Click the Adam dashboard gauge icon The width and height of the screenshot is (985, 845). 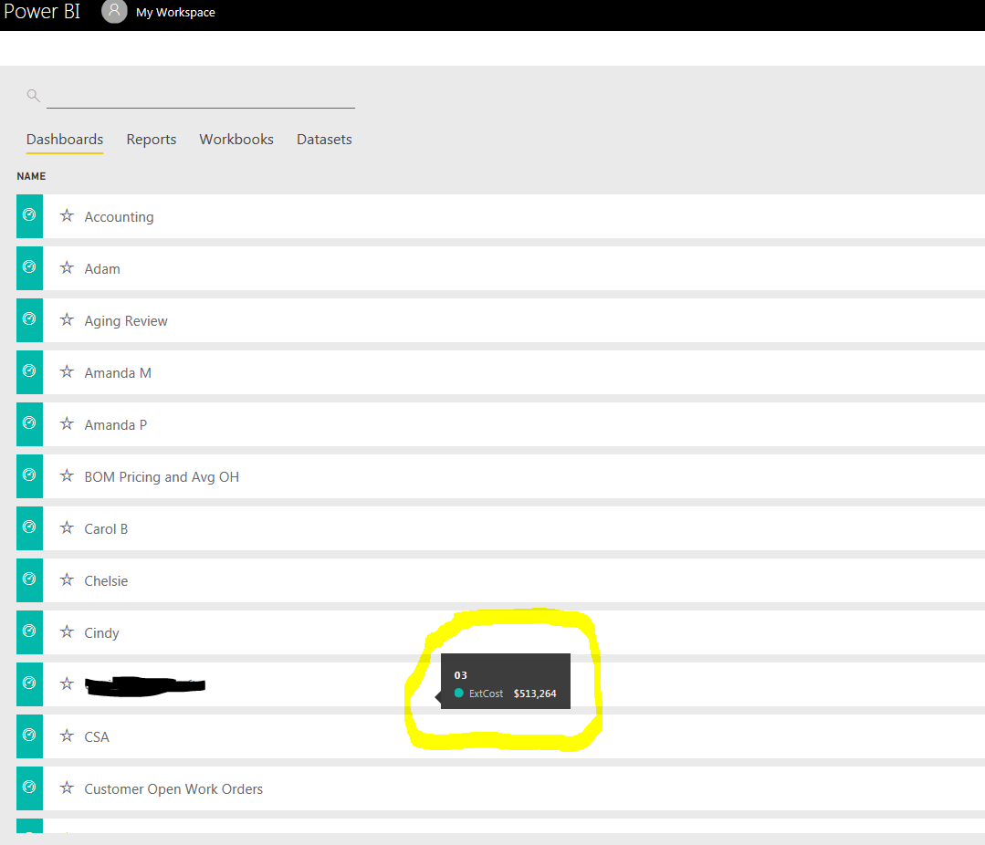(x=29, y=267)
